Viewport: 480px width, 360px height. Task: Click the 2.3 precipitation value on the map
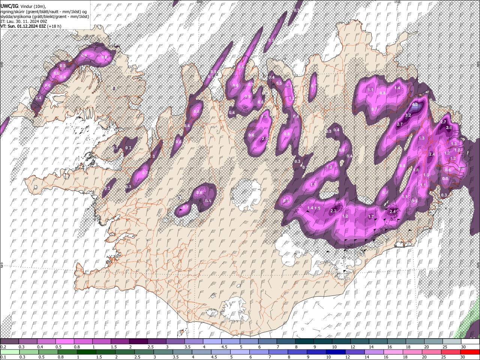click(334, 211)
